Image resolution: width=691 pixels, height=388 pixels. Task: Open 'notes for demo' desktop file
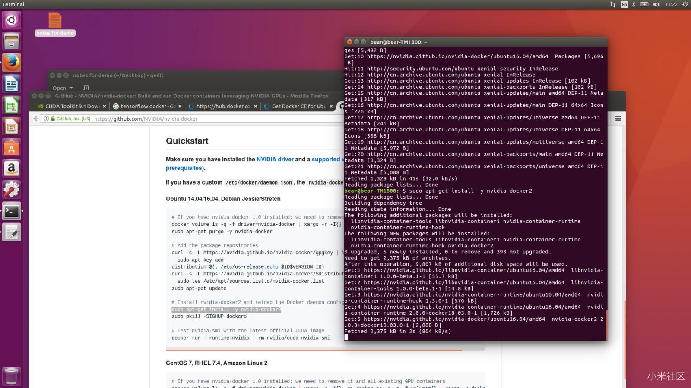(55, 24)
